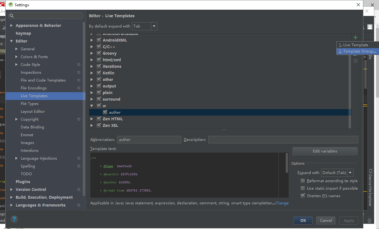Image resolution: width=379 pixels, height=229 pixels.
Task: Open the 'By default expand with' Tab dropdown
Action: (145, 27)
